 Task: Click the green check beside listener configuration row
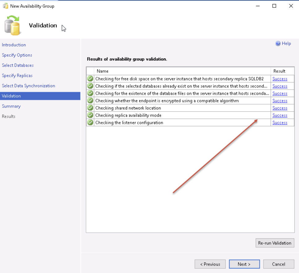90,122
